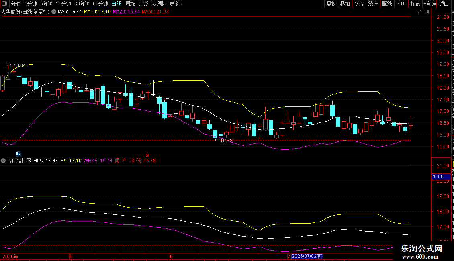The width and height of the screenshot is (454, 261).
Task: Open the 统计 statistics tool
Action: [372, 4]
